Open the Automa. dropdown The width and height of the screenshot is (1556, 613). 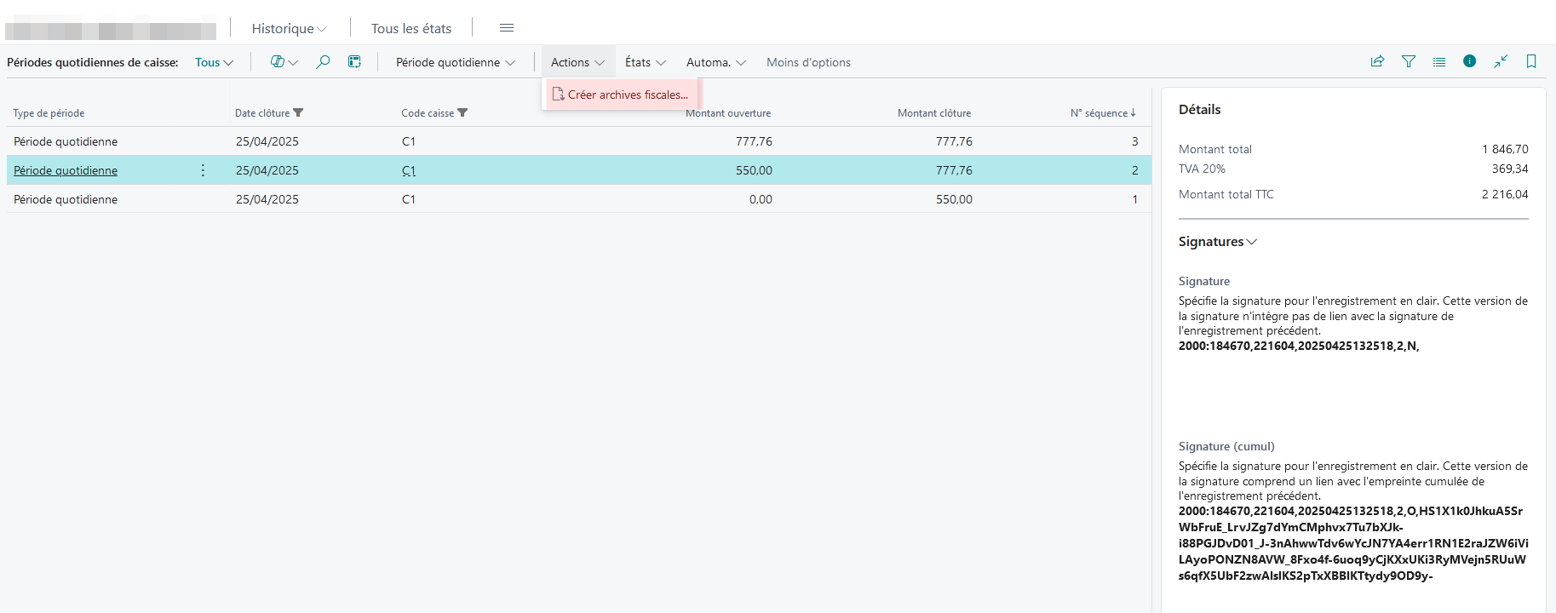[716, 62]
